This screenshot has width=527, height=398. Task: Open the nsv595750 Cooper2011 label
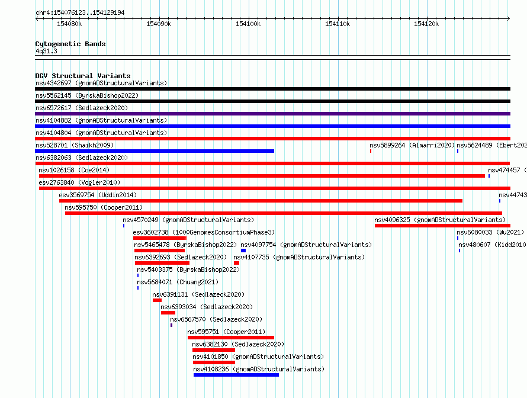pos(104,207)
